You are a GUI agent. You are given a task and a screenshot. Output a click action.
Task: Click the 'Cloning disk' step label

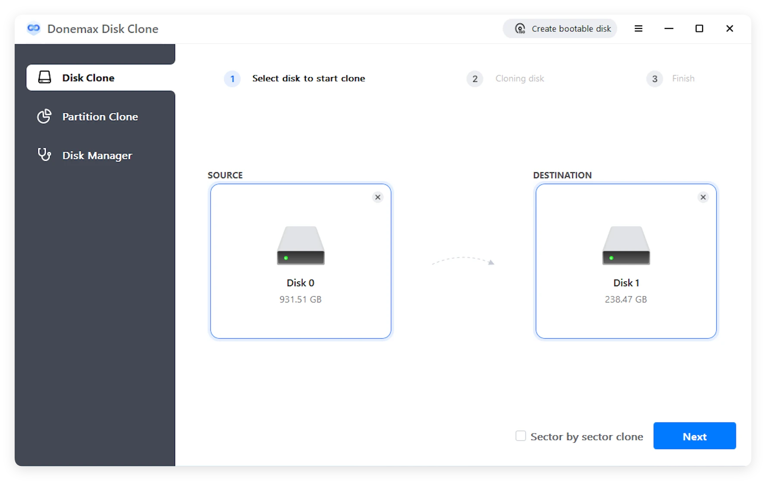(x=520, y=78)
